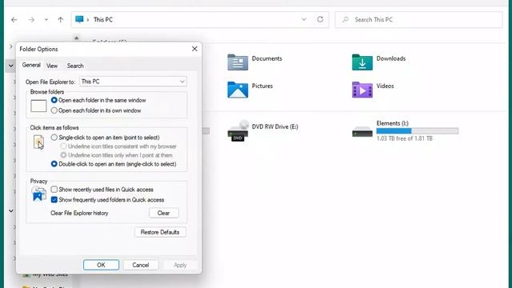Click the Apply button
Screen dimensions: 512x288
click(x=180, y=265)
